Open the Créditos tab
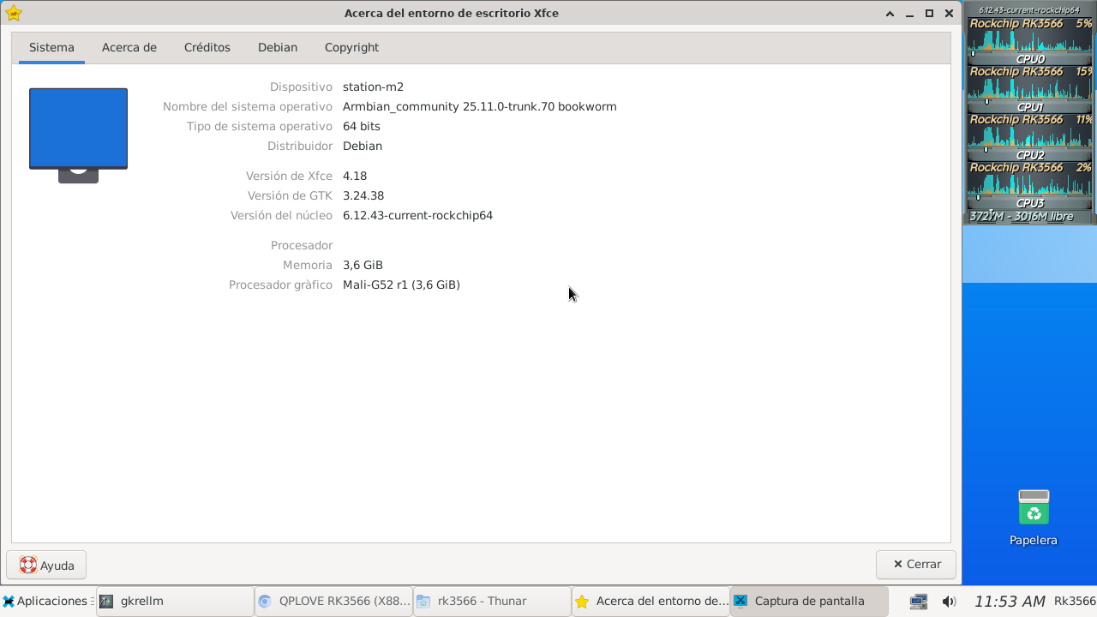1097x617 pixels. [207, 48]
